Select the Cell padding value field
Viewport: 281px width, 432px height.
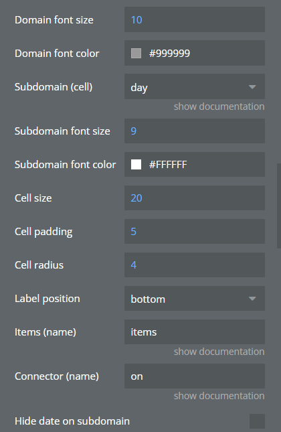point(195,232)
